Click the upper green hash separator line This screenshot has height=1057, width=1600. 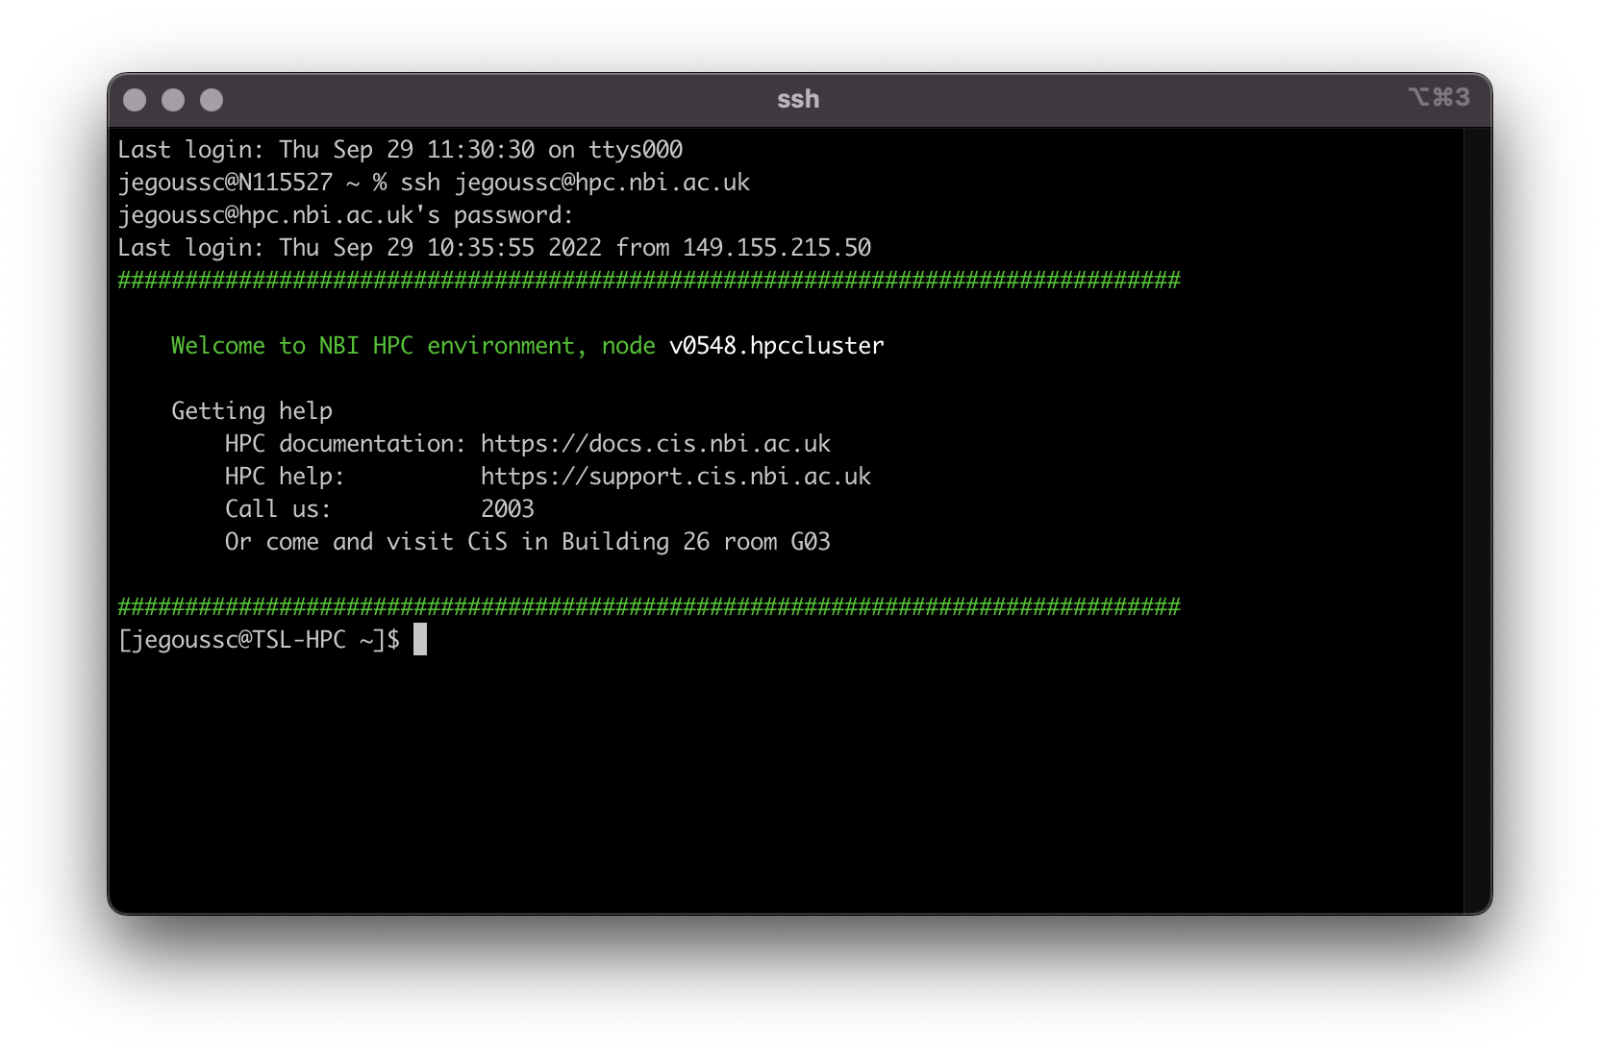pyautogui.click(x=648, y=281)
